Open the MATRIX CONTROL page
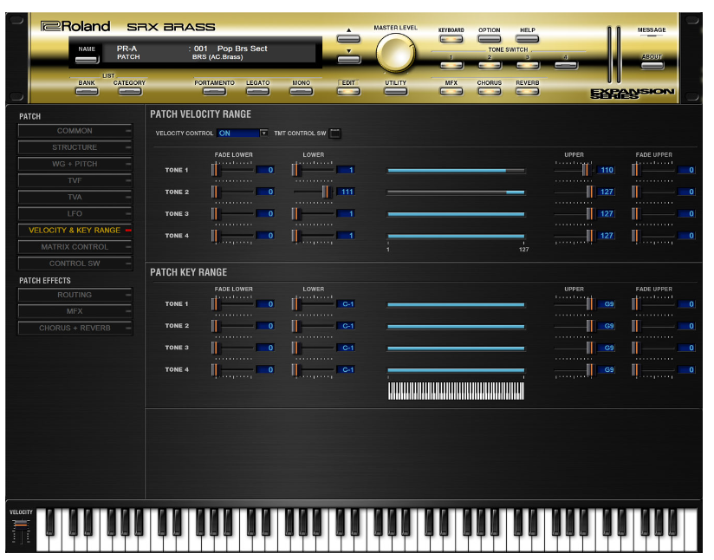 (x=75, y=246)
